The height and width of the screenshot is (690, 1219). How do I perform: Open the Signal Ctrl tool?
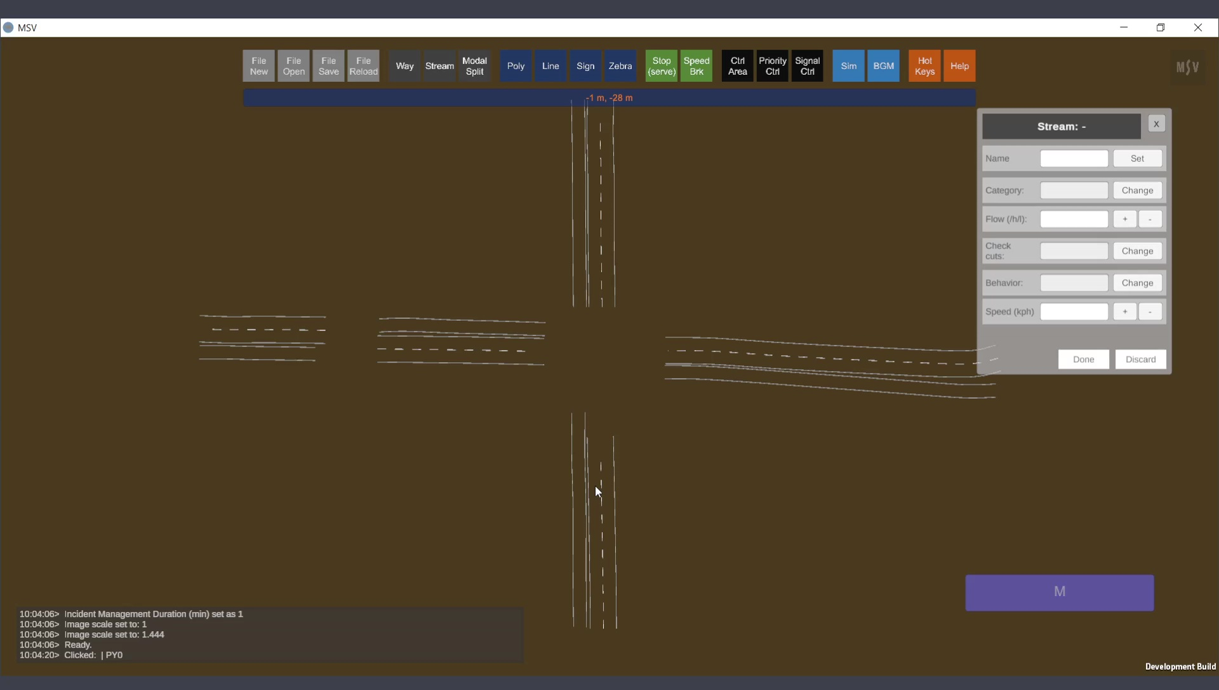tap(807, 66)
